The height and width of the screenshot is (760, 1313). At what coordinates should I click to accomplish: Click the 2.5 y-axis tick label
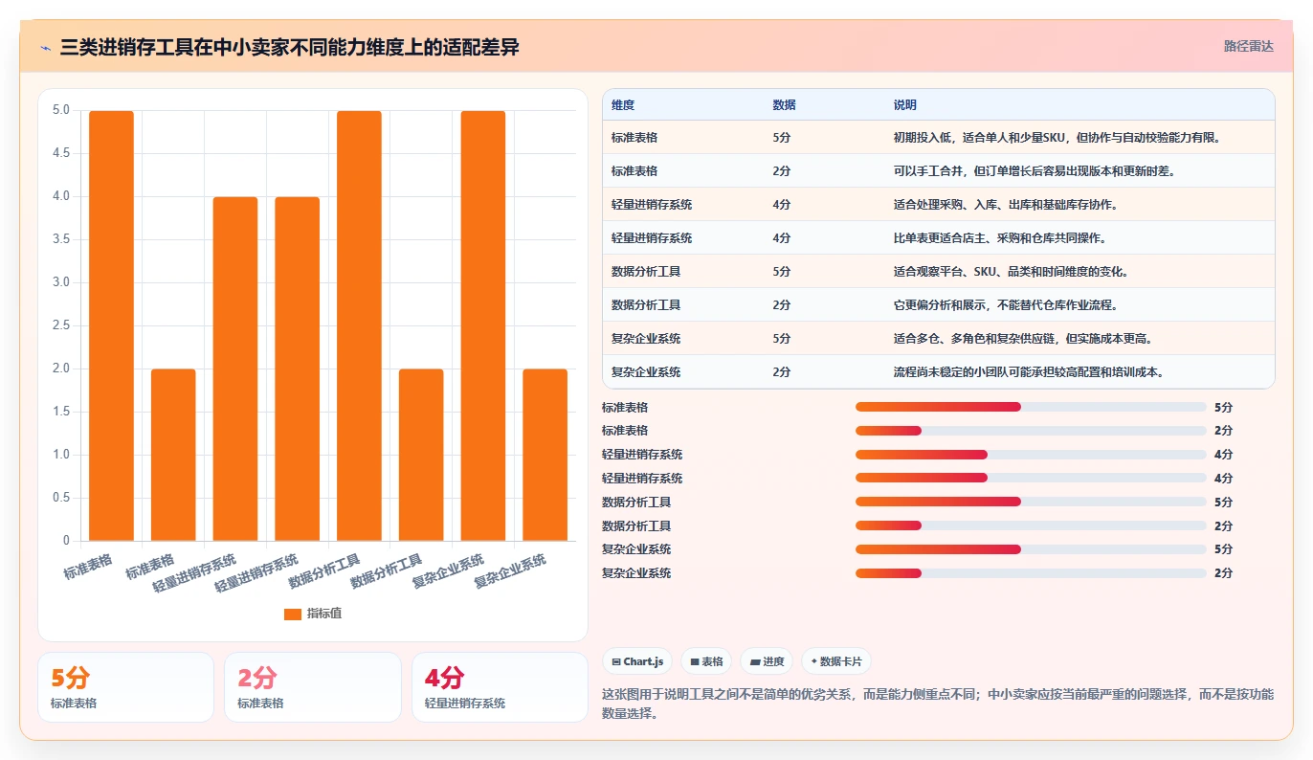point(61,325)
